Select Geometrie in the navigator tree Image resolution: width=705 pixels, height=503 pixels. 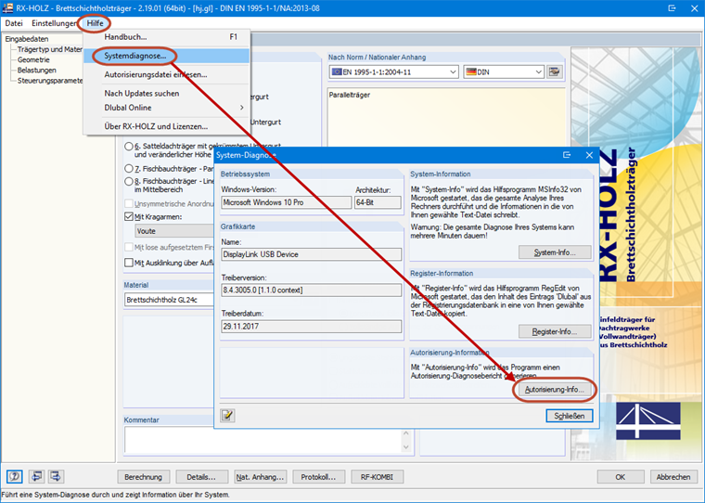pos(33,59)
